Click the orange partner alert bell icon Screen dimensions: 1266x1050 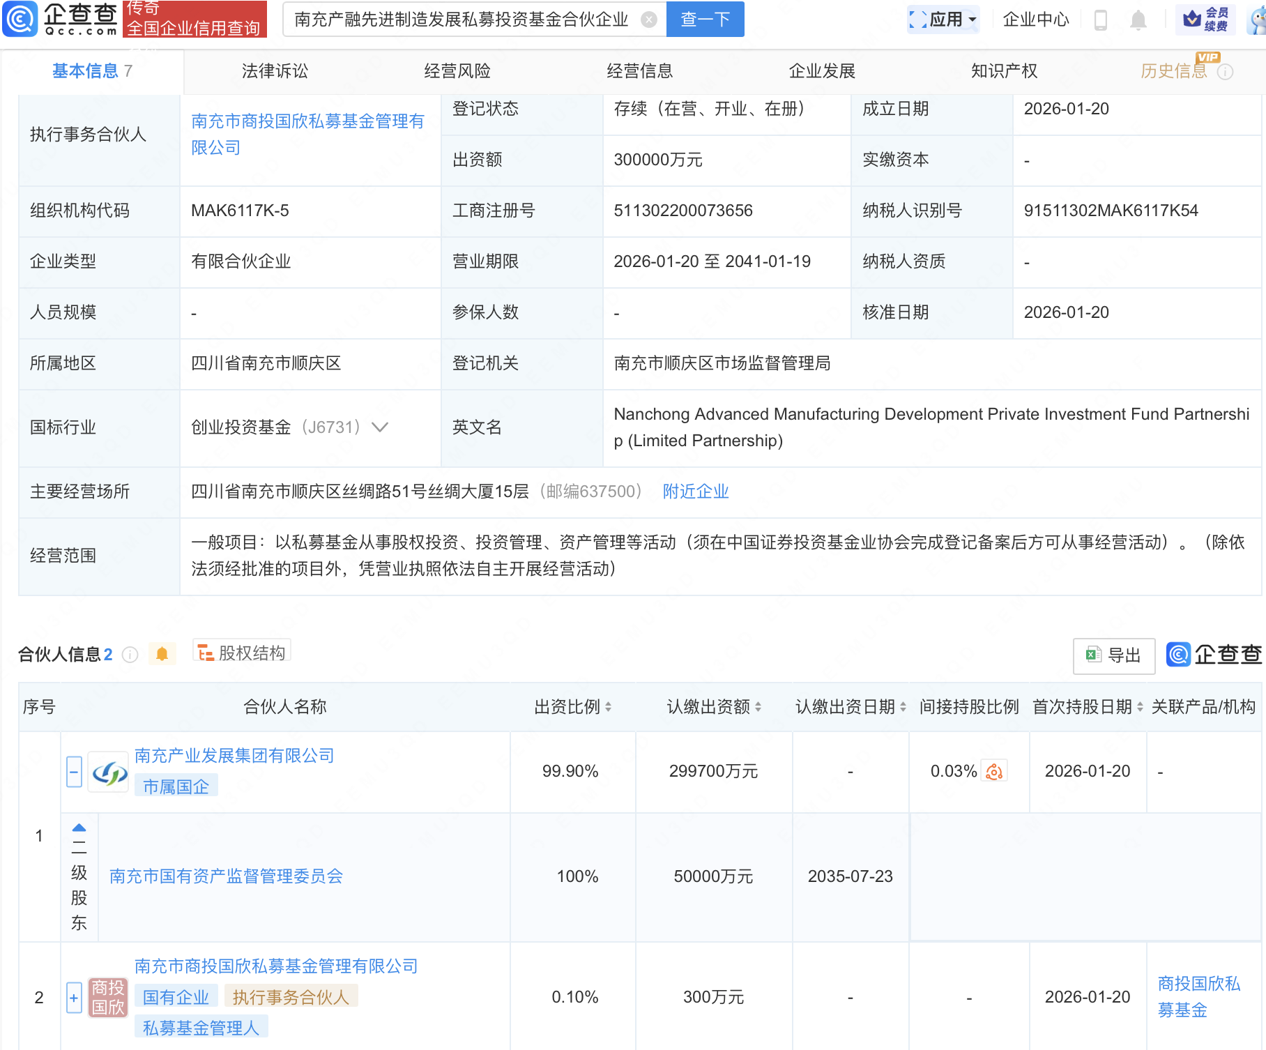pyautogui.click(x=162, y=654)
